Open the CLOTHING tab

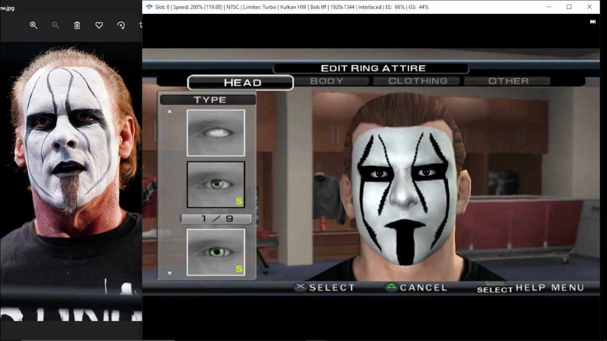pos(417,81)
